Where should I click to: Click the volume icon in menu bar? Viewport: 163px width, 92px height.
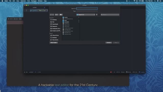point(137,1)
